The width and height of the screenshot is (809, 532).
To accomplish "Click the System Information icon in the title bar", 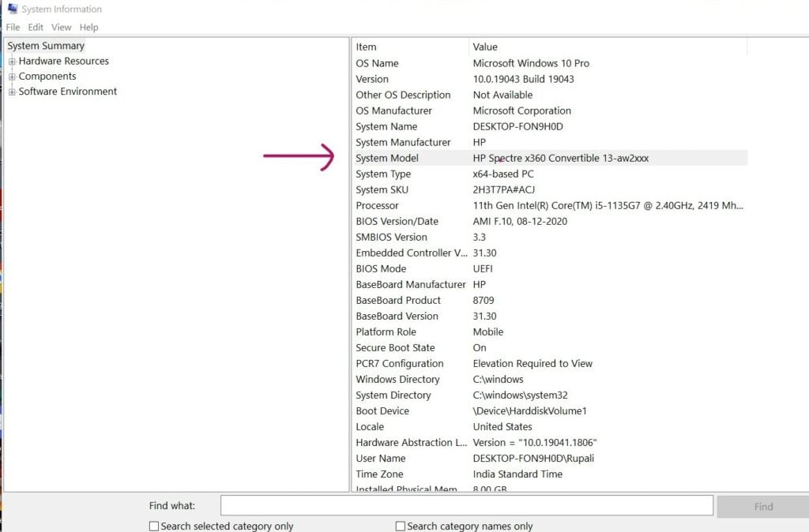I will (11, 9).
